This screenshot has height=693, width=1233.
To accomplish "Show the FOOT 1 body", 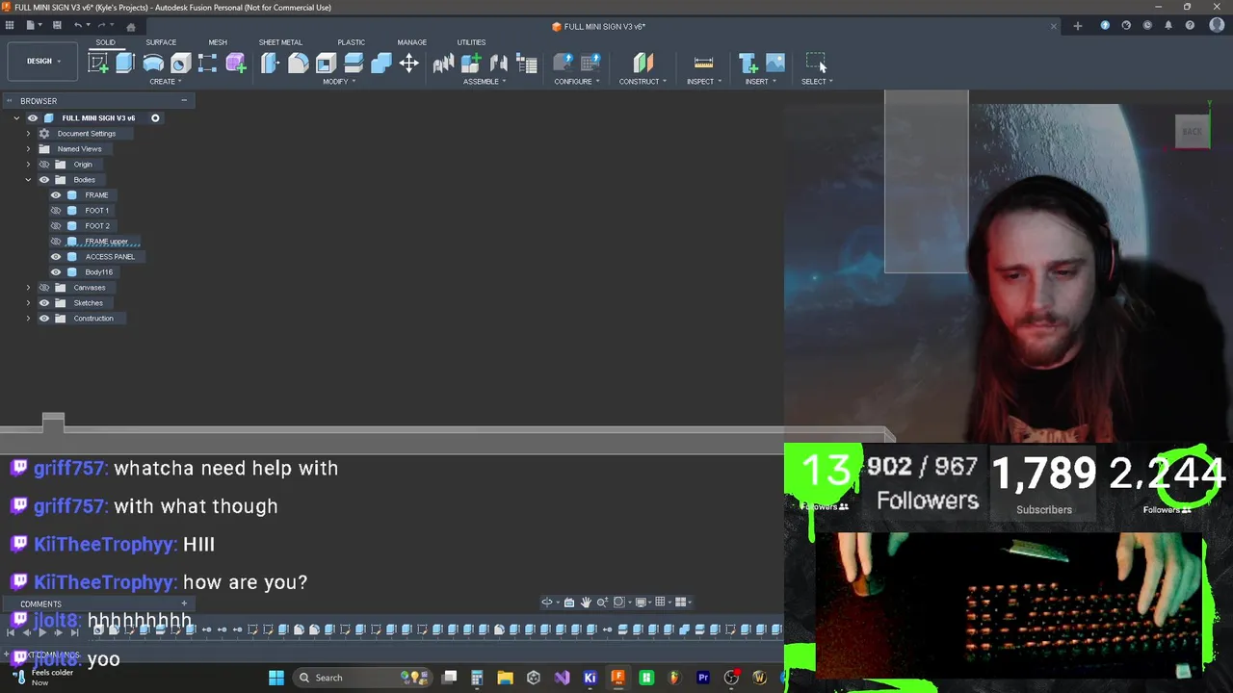I will click(56, 211).
